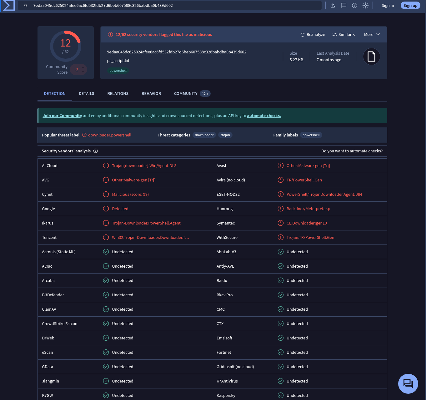Image resolution: width=426 pixels, height=400 pixels.
Task: Click the Symantec detection alert icon
Action: pyautogui.click(x=281, y=223)
